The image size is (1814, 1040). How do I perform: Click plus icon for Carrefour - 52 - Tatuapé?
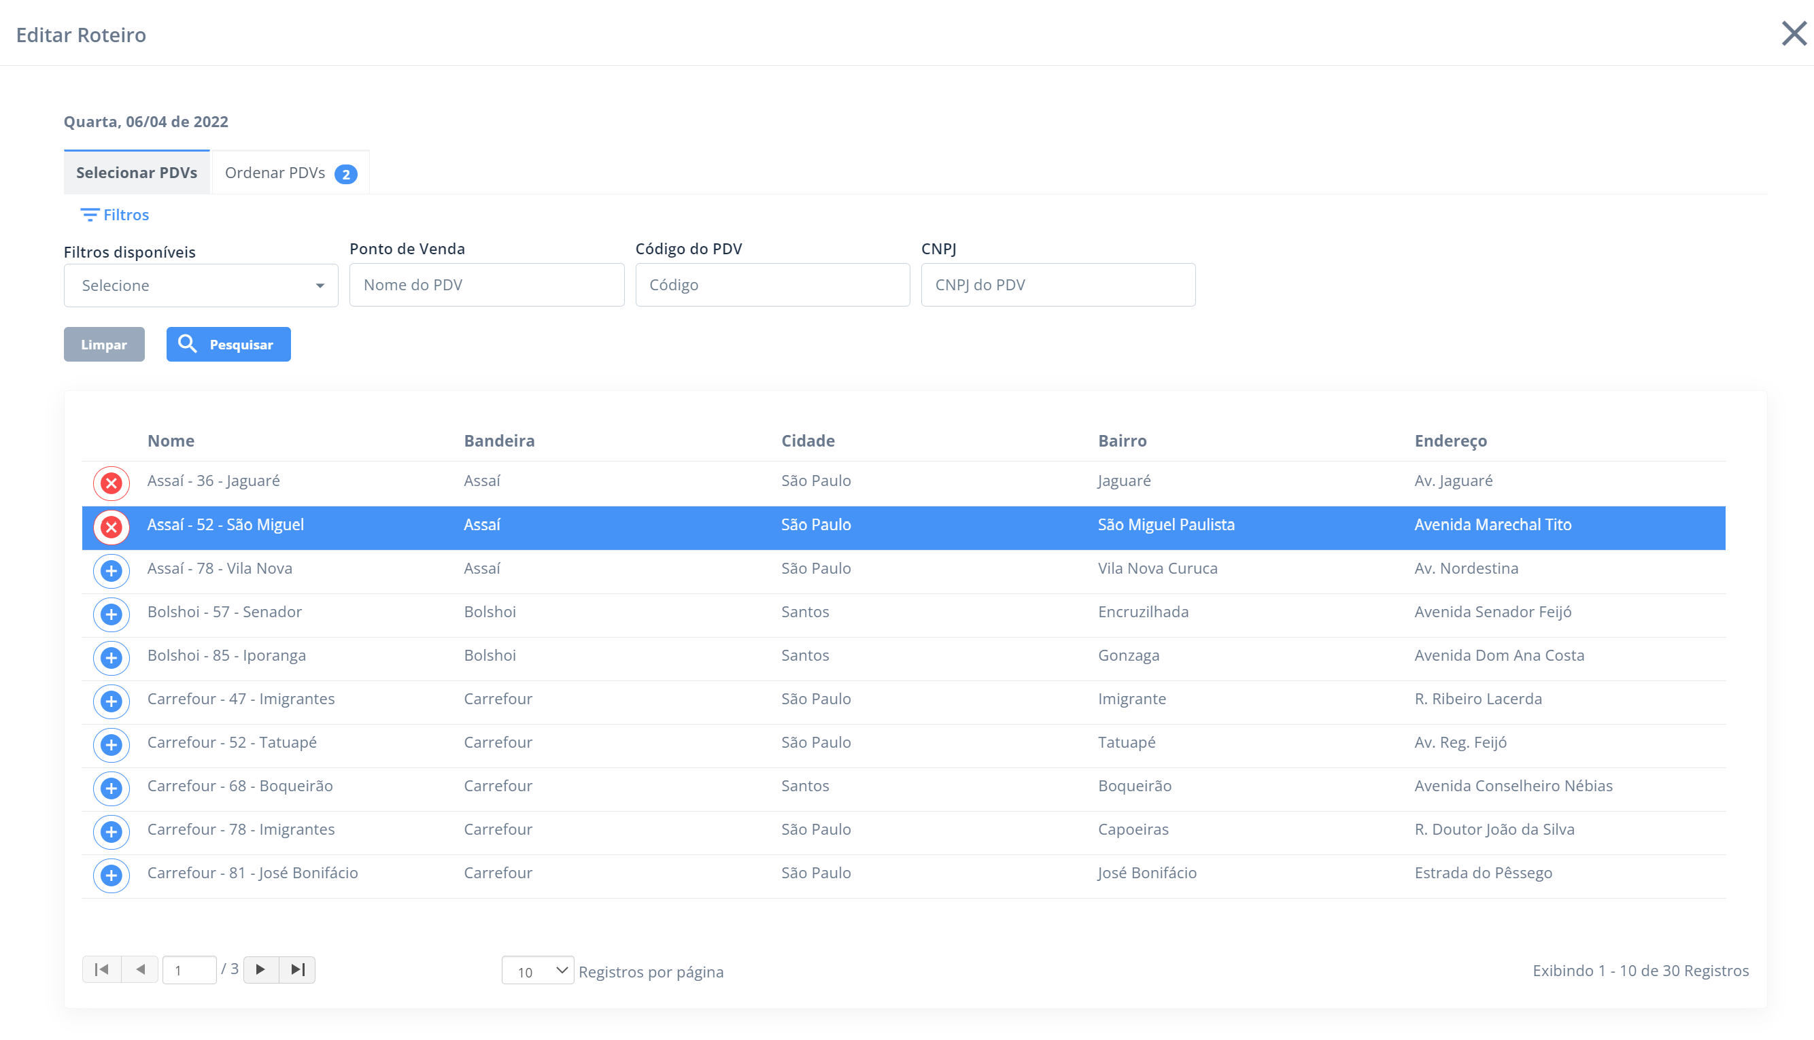112,745
